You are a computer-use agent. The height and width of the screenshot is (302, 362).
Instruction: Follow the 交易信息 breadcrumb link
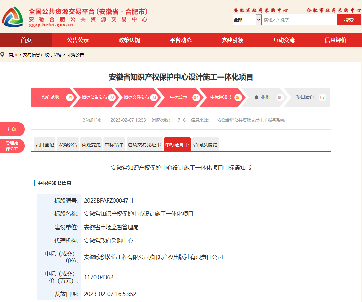coord(31,55)
